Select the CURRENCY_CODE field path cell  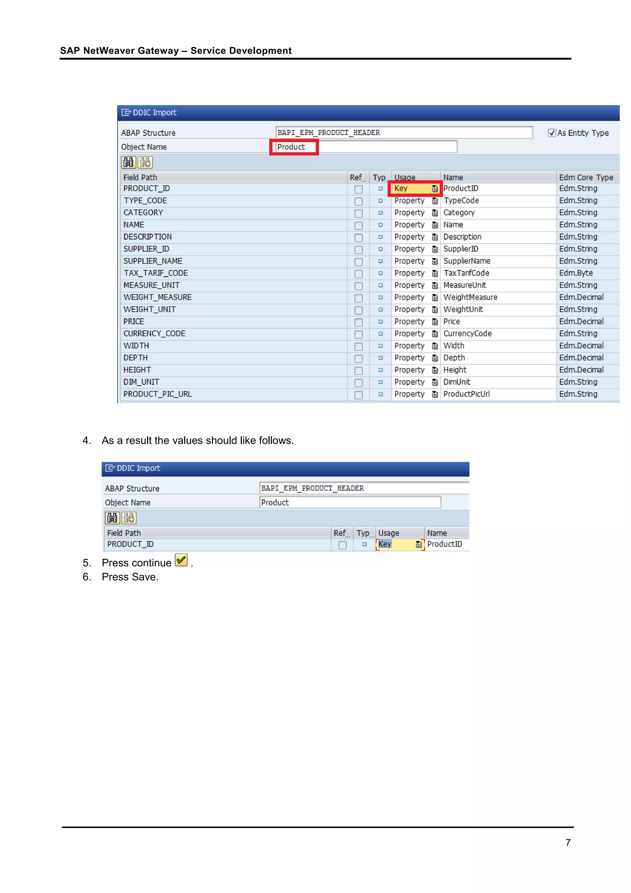234,334
